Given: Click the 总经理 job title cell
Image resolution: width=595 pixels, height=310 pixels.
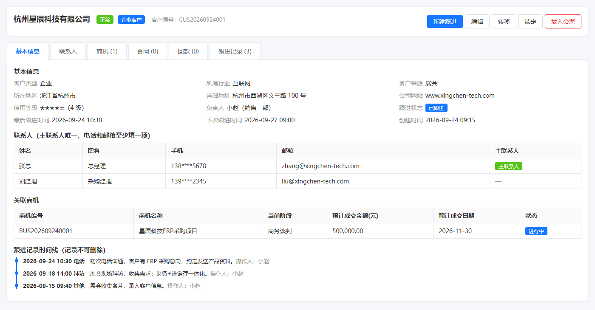Looking at the screenshot, I should (124, 166).
